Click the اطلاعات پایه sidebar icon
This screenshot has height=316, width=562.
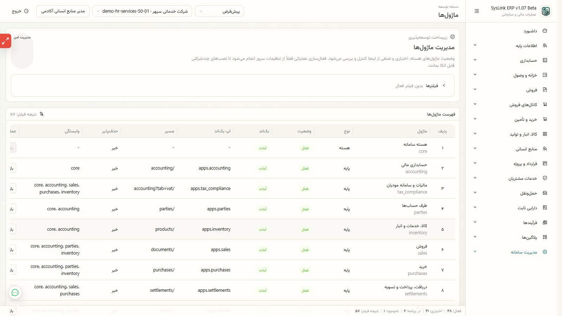545,46
